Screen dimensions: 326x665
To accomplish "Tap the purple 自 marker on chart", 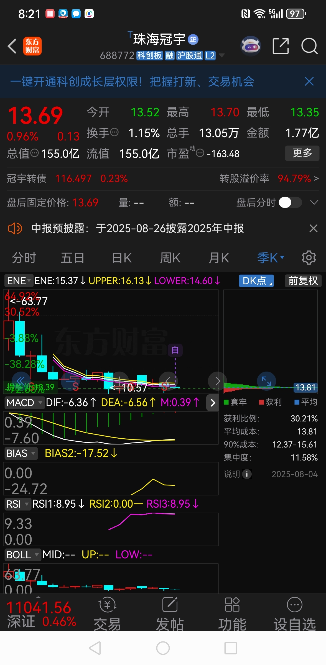I will (x=175, y=350).
